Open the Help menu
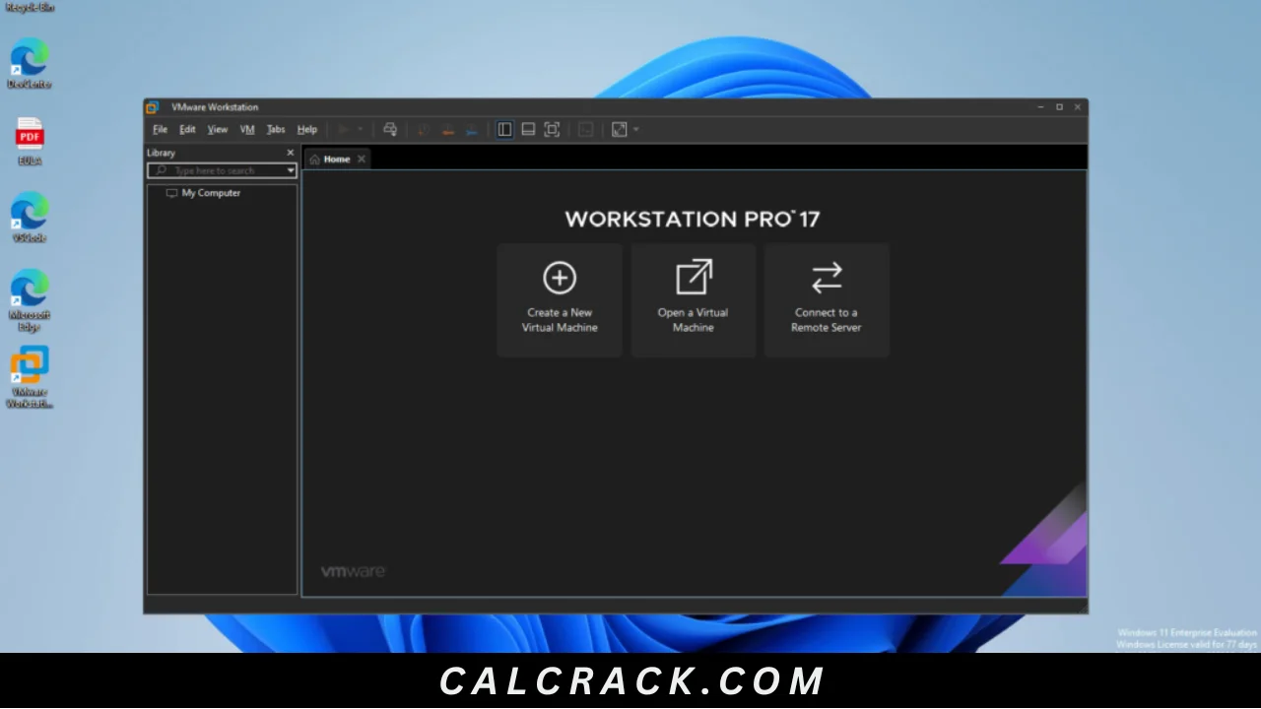Image resolution: width=1261 pixels, height=709 pixels. (x=307, y=130)
